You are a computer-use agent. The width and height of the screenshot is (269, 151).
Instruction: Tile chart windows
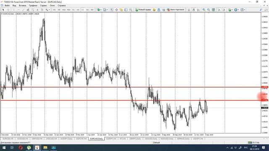[213, 10]
